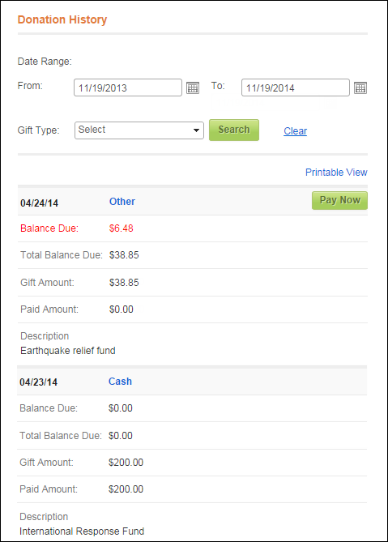Open the Printable View link
This screenshot has height=542, width=388.
click(336, 172)
